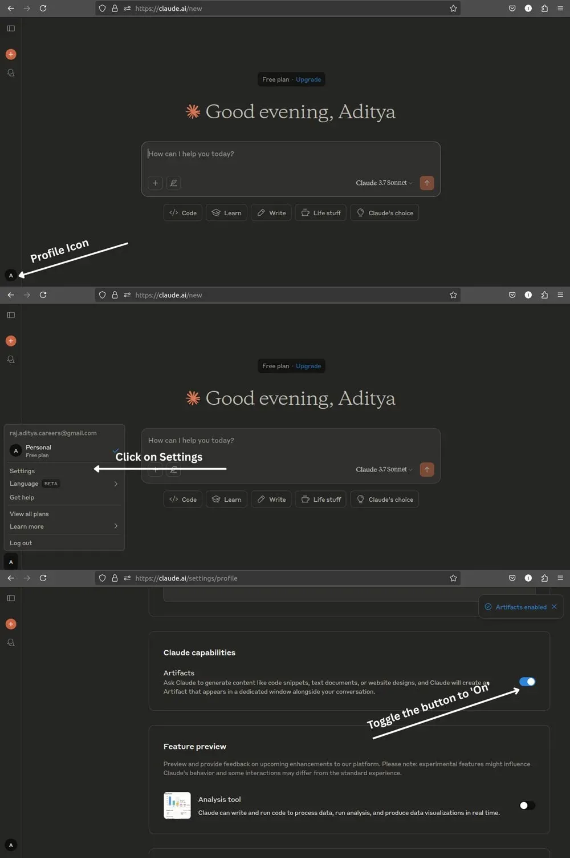Click Claude's choice chip in the topmost screenshot

pyautogui.click(x=385, y=213)
